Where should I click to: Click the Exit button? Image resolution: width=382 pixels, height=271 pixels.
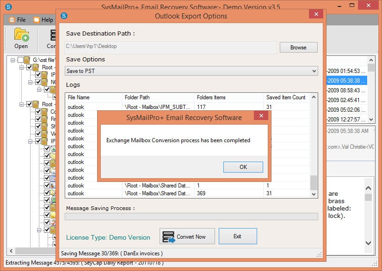click(x=238, y=236)
